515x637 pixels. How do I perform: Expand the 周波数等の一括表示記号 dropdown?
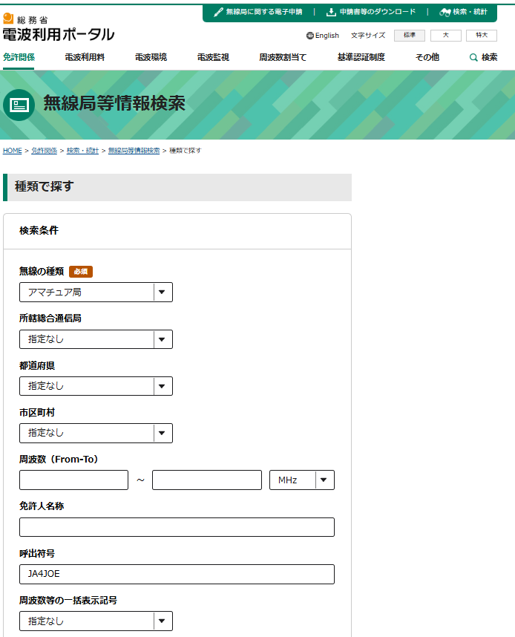[x=96, y=621]
